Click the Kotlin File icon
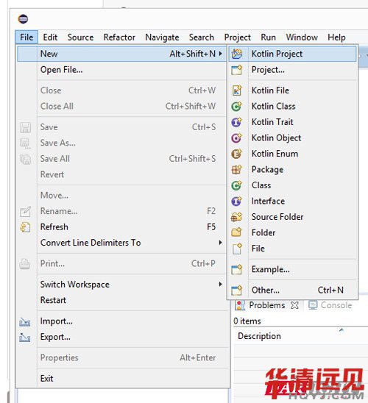 pyautogui.click(x=236, y=90)
